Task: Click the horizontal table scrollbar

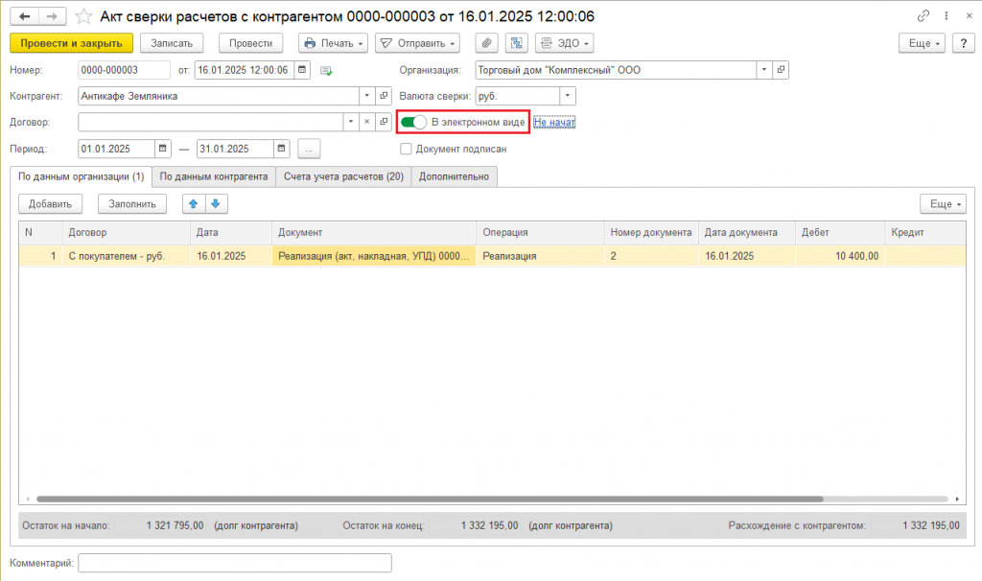Action: (x=430, y=499)
